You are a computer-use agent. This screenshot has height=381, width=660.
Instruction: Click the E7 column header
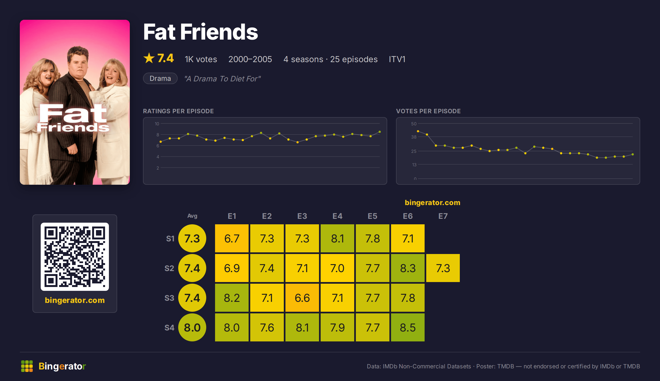(443, 216)
